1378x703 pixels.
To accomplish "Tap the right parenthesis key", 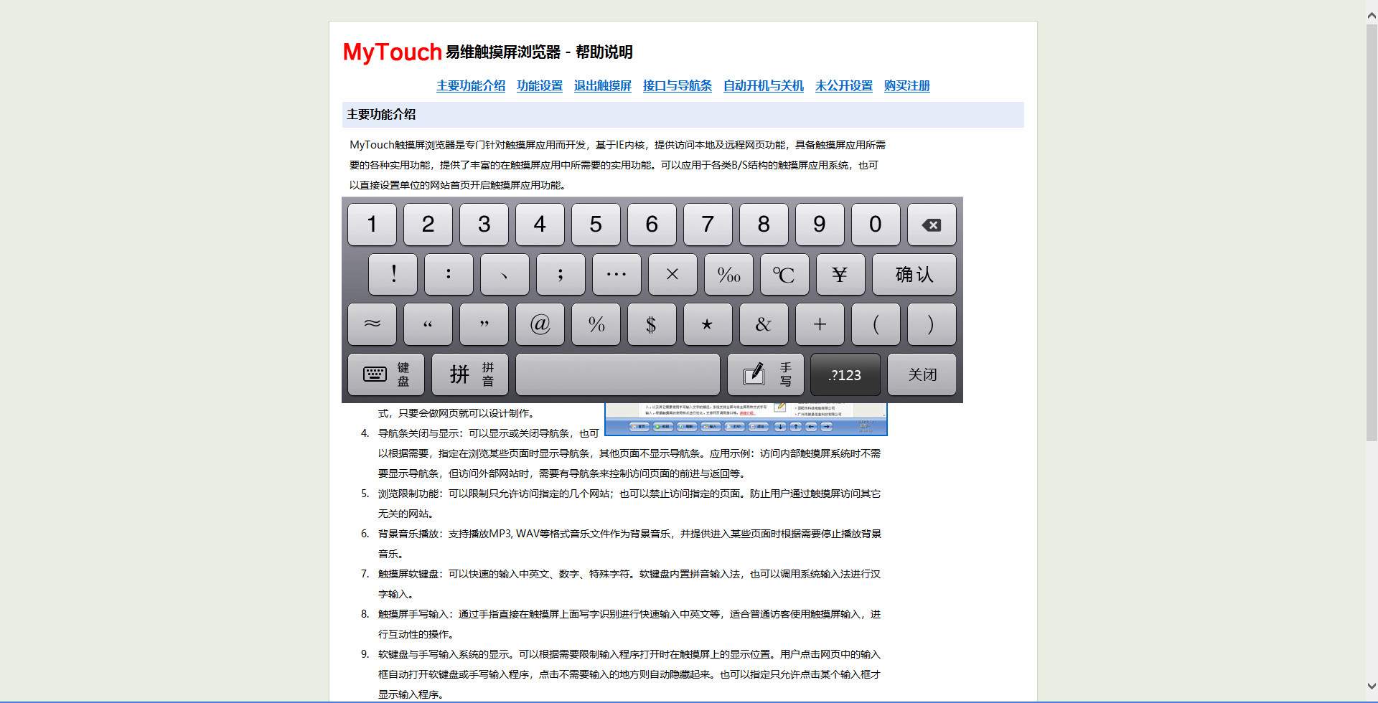I will (932, 324).
